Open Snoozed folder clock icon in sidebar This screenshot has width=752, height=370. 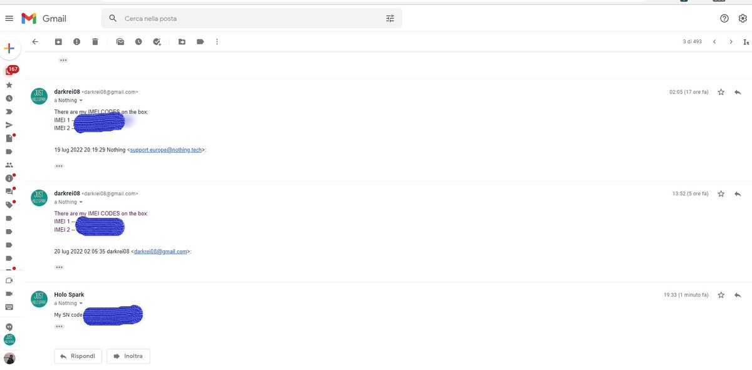9,98
